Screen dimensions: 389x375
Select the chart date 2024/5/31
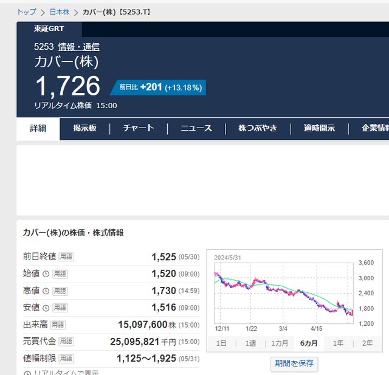coord(227,258)
